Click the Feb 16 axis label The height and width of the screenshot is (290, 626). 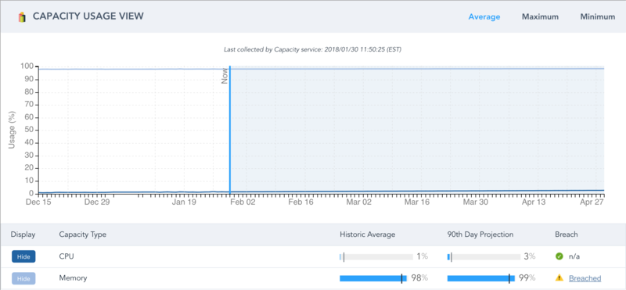301,202
